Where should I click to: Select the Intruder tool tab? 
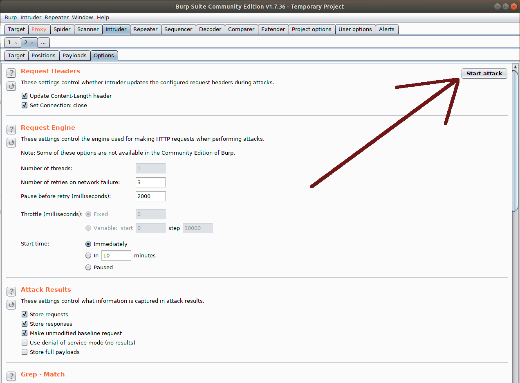pyautogui.click(x=116, y=29)
